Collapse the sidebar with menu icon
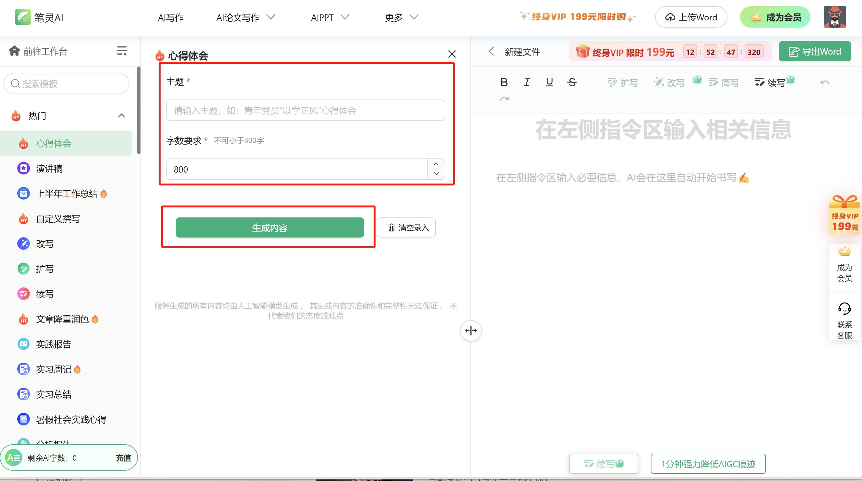Viewport: 862px width, 481px height. (x=122, y=51)
